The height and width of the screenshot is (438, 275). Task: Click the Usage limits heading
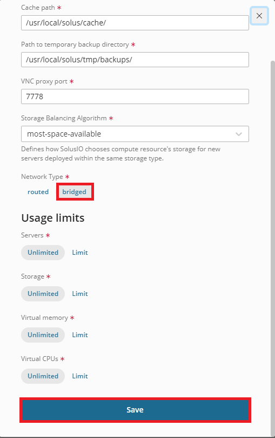pyautogui.click(x=53, y=218)
